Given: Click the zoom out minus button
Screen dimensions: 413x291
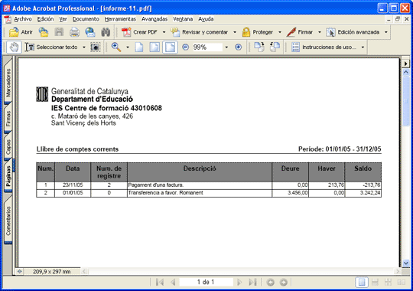Looking at the screenshot, I should coord(185,47).
